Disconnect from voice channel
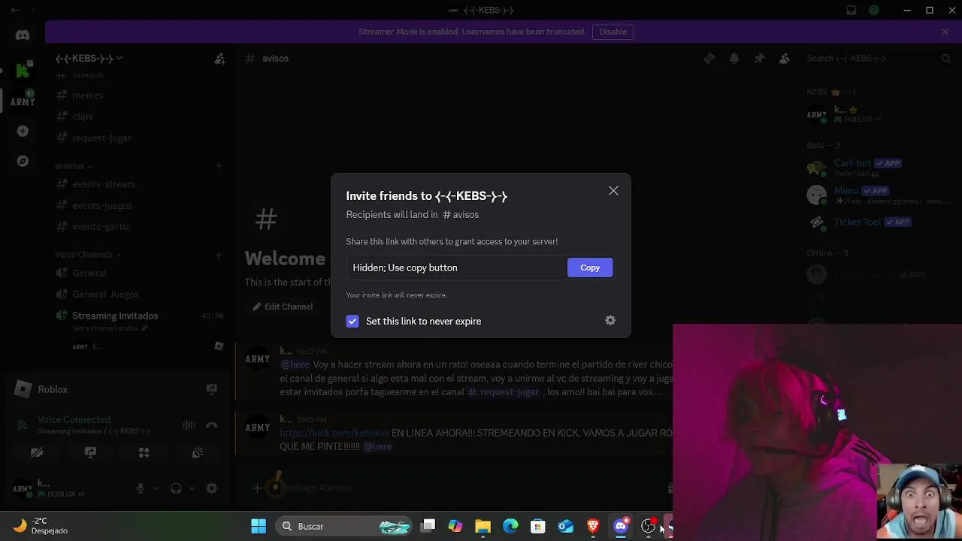The height and width of the screenshot is (541, 962). 212,425
